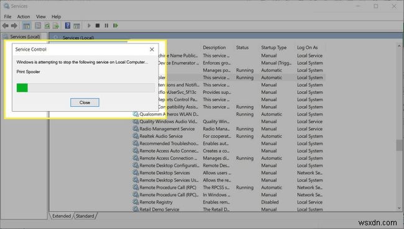Click the gear icon of Realtek Audio Service
Image resolution: width=404 pixels, height=229 pixels.
click(135, 136)
